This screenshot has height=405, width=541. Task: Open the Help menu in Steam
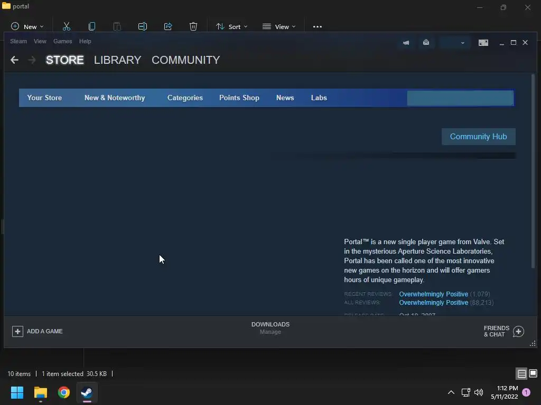tap(85, 41)
